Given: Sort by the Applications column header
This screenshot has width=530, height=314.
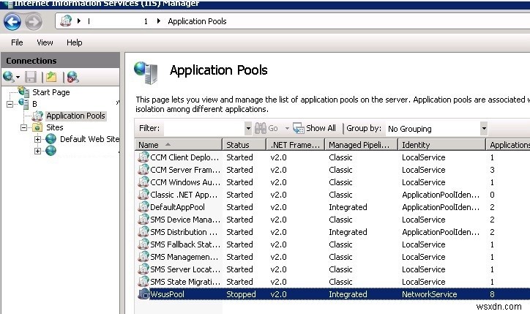Looking at the screenshot, I should tap(508, 145).
